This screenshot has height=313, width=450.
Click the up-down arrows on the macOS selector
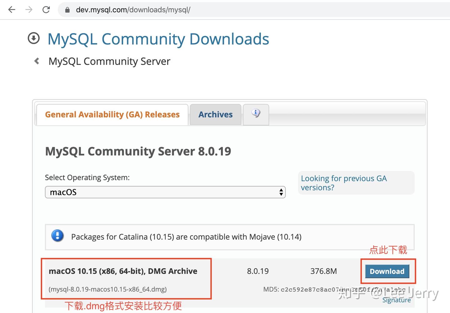pyautogui.click(x=281, y=192)
